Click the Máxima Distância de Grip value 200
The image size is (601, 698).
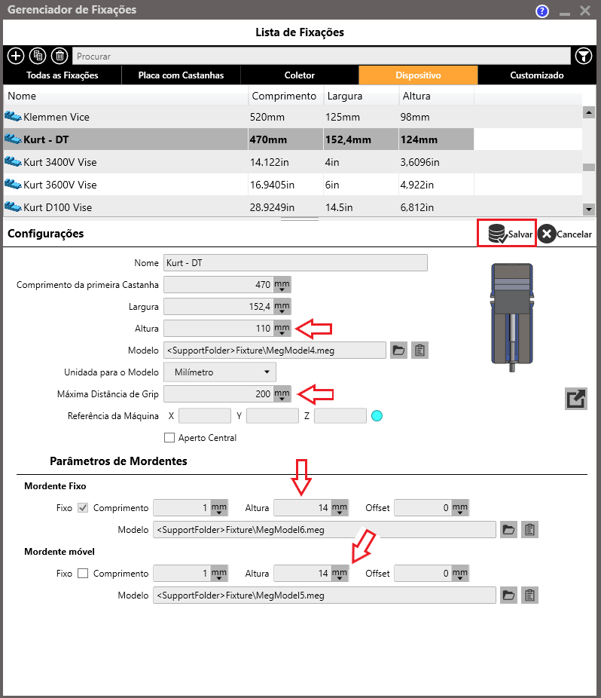coord(218,394)
